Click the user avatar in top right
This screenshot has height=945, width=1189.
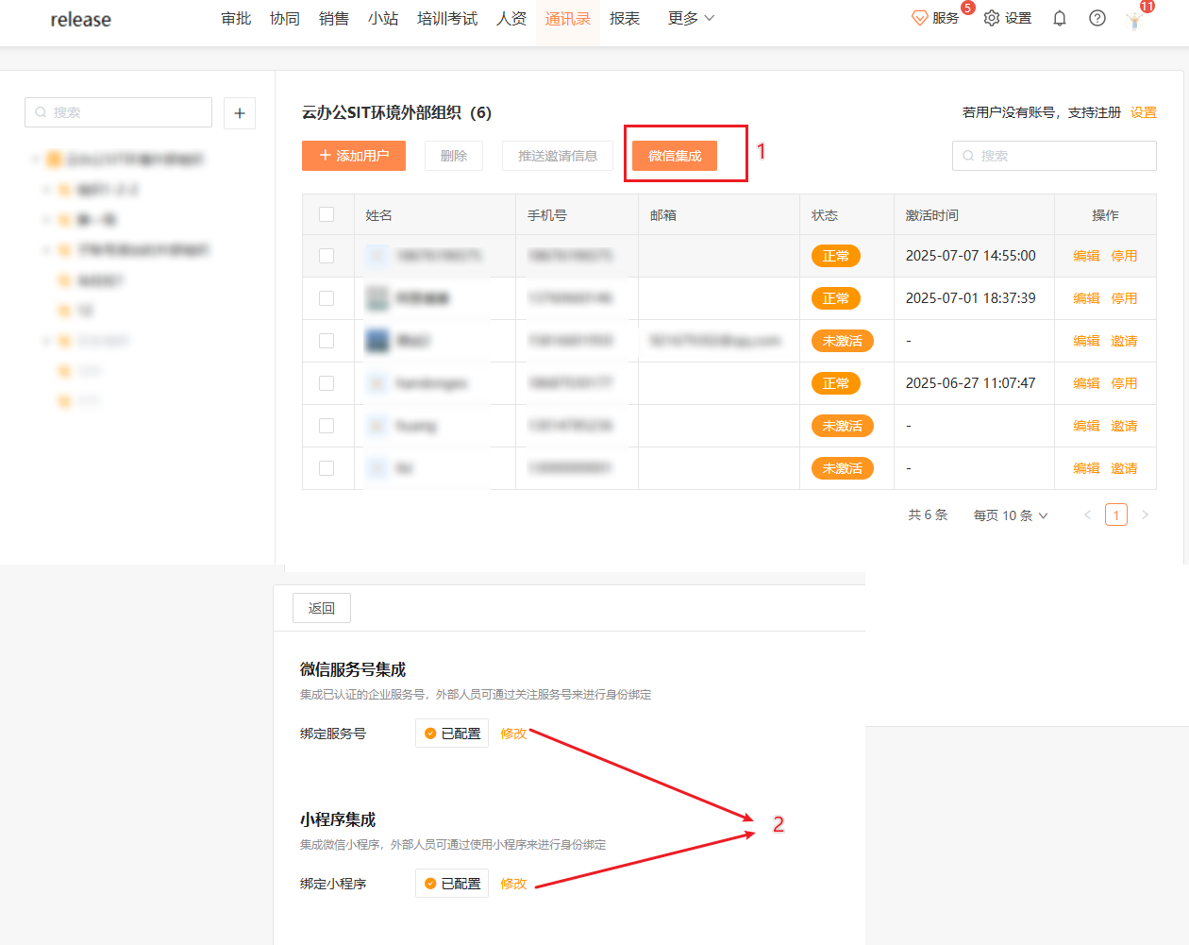pyautogui.click(x=1135, y=20)
